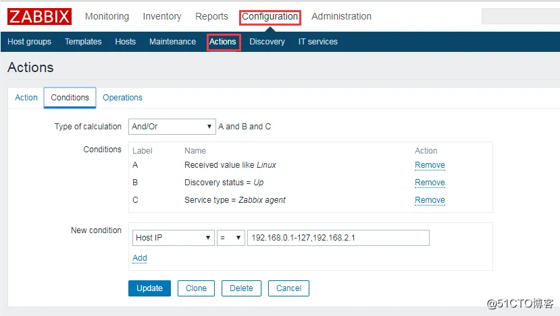
Task: Click the Delete button
Action: pyautogui.click(x=241, y=288)
